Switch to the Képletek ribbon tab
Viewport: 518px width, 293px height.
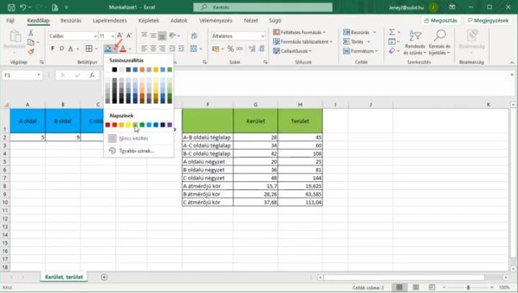coord(148,20)
